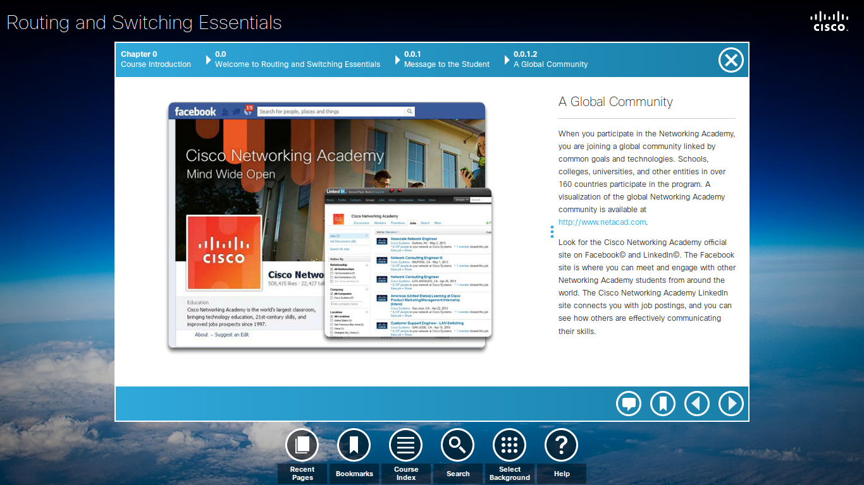
Task: Click the Bookmarks label button
Action: (x=354, y=474)
